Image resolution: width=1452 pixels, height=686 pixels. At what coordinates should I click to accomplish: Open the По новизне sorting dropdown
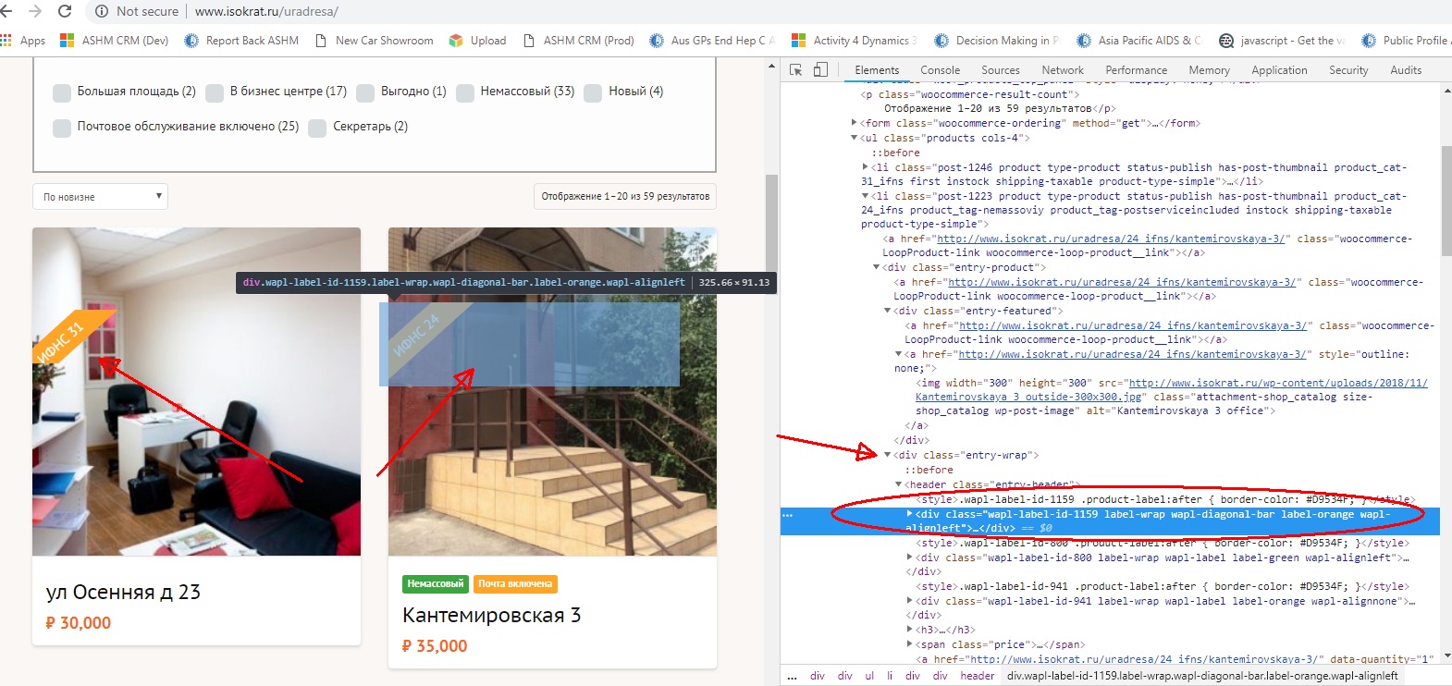point(100,197)
